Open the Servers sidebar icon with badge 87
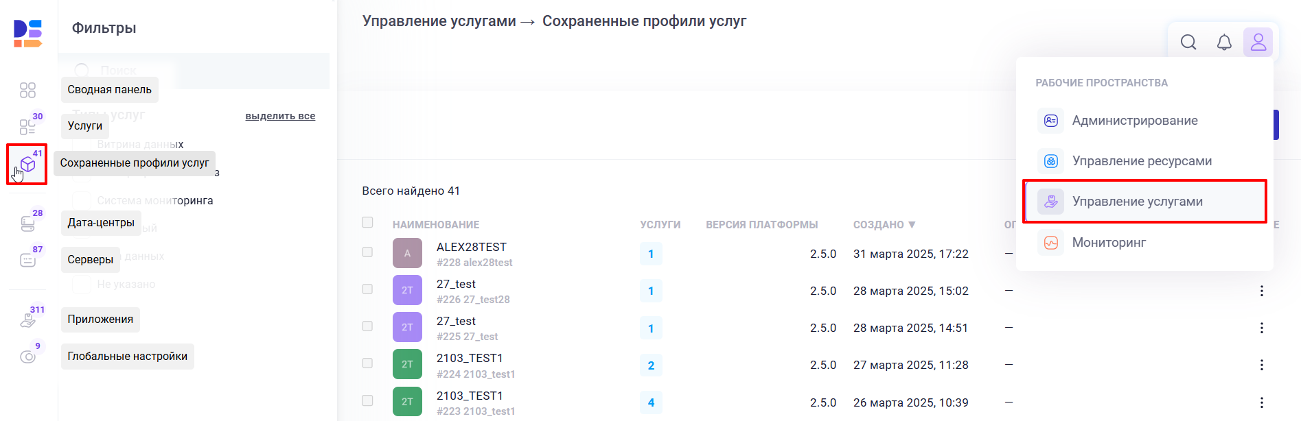This screenshot has width=1301, height=421. click(x=27, y=260)
